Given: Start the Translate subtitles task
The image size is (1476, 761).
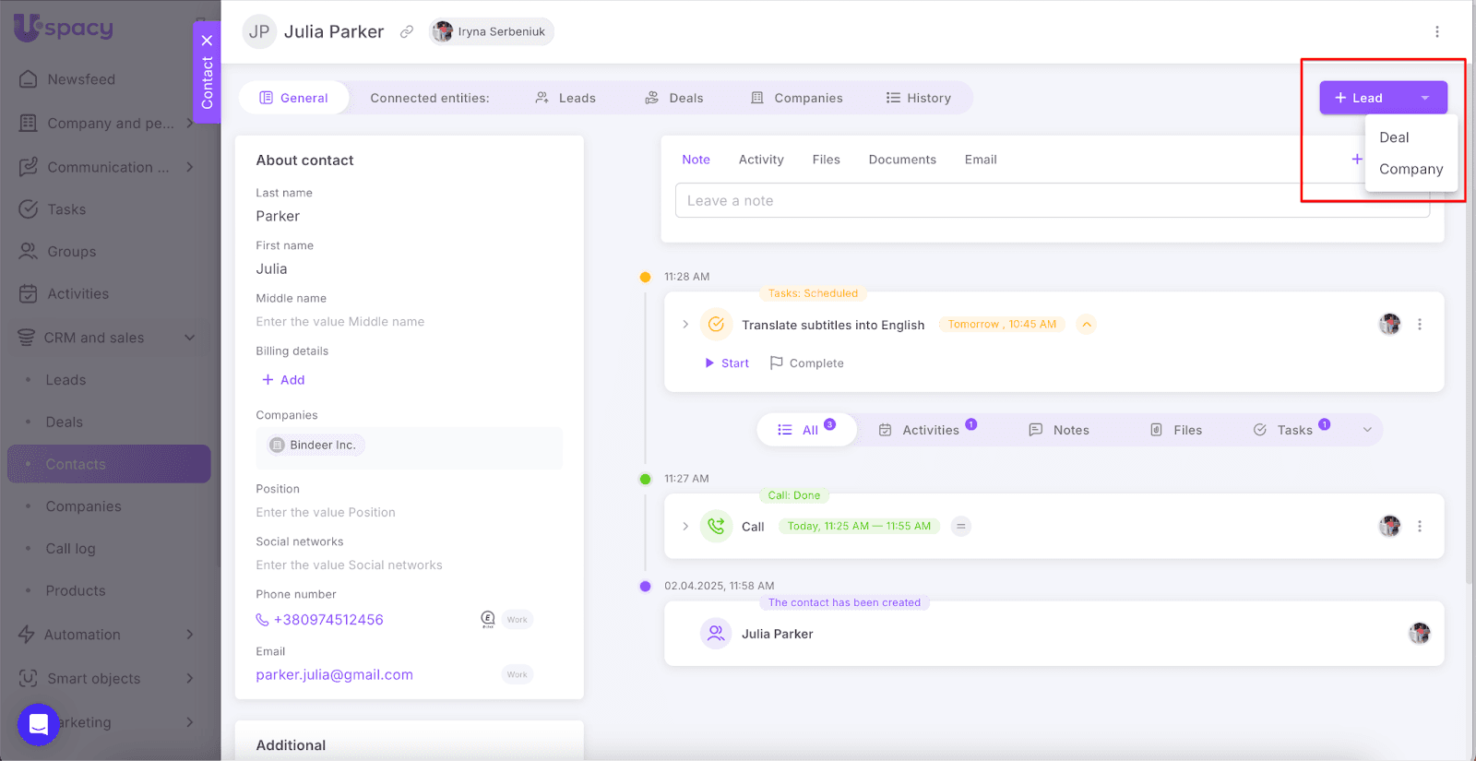Looking at the screenshot, I should pos(727,363).
